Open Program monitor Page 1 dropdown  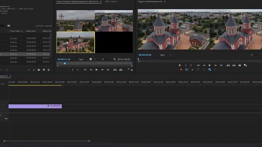coord(164,55)
